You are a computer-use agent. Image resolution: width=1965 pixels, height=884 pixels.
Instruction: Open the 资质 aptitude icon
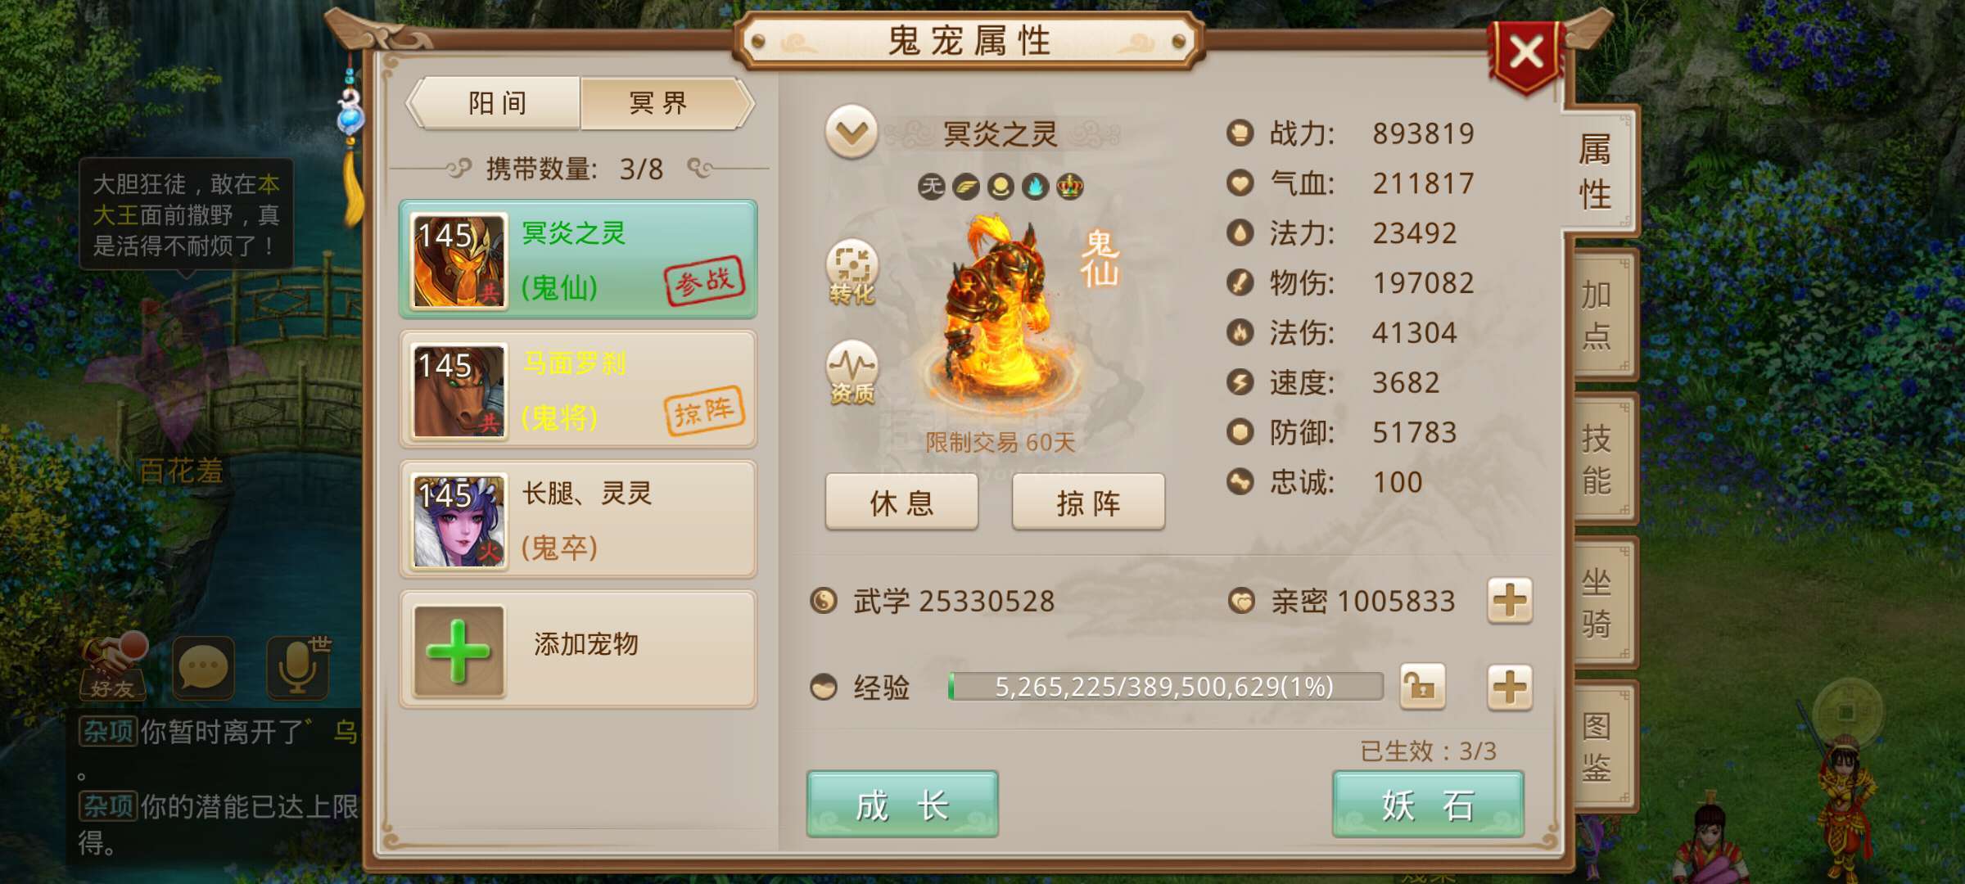851,372
